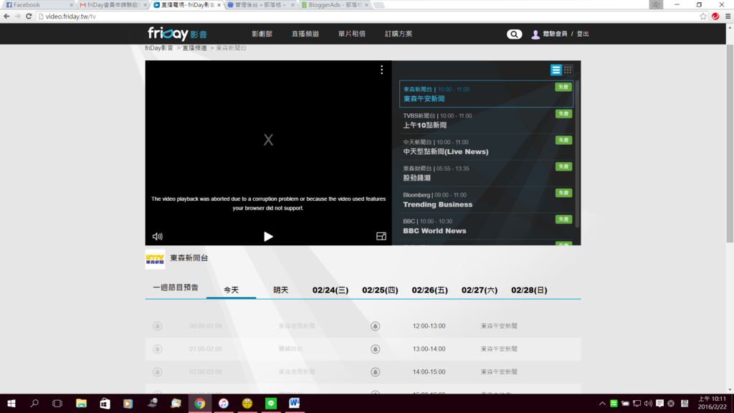Toggle the video player fullscreen icon
Image resolution: width=734 pixels, height=413 pixels.
click(x=381, y=237)
